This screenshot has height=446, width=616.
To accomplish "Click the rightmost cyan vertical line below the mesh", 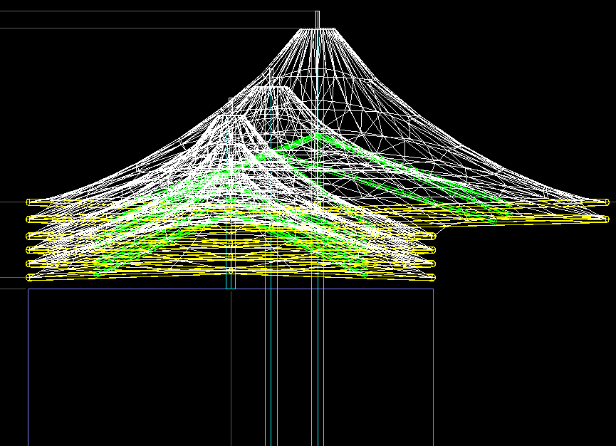I will click(324, 370).
